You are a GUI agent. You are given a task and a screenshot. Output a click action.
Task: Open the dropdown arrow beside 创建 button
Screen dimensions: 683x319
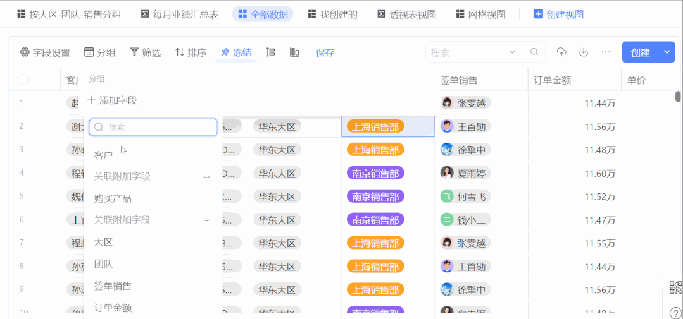pos(667,52)
